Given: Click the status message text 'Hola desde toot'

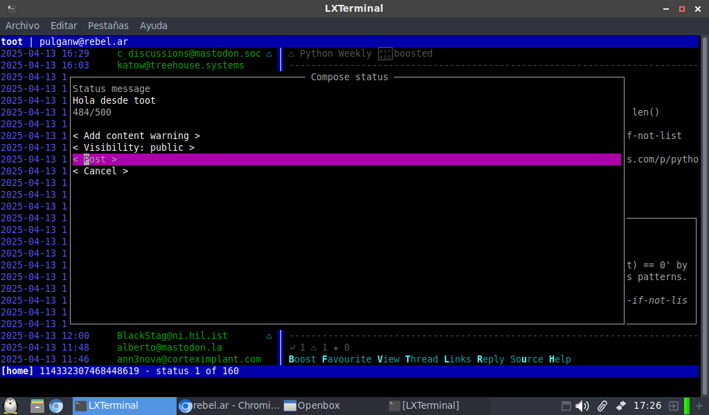Looking at the screenshot, I should (114, 101).
